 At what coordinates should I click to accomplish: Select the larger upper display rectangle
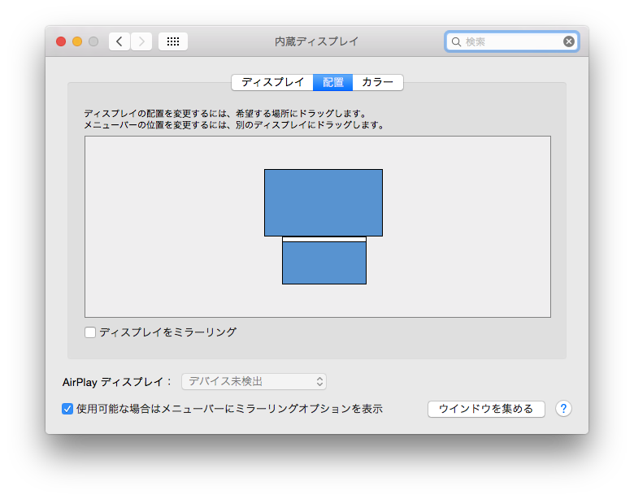(324, 202)
